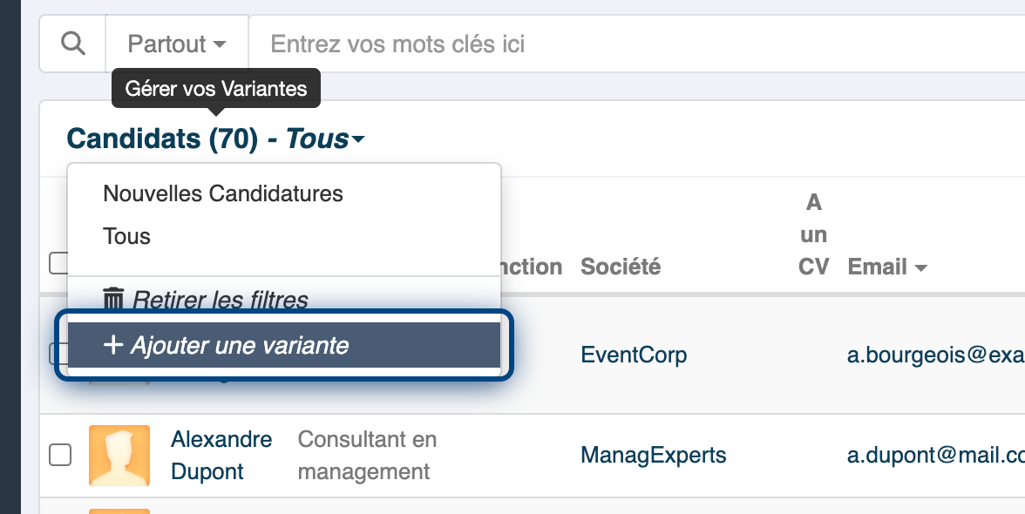Open the EventCorp company link

click(x=634, y=355)
